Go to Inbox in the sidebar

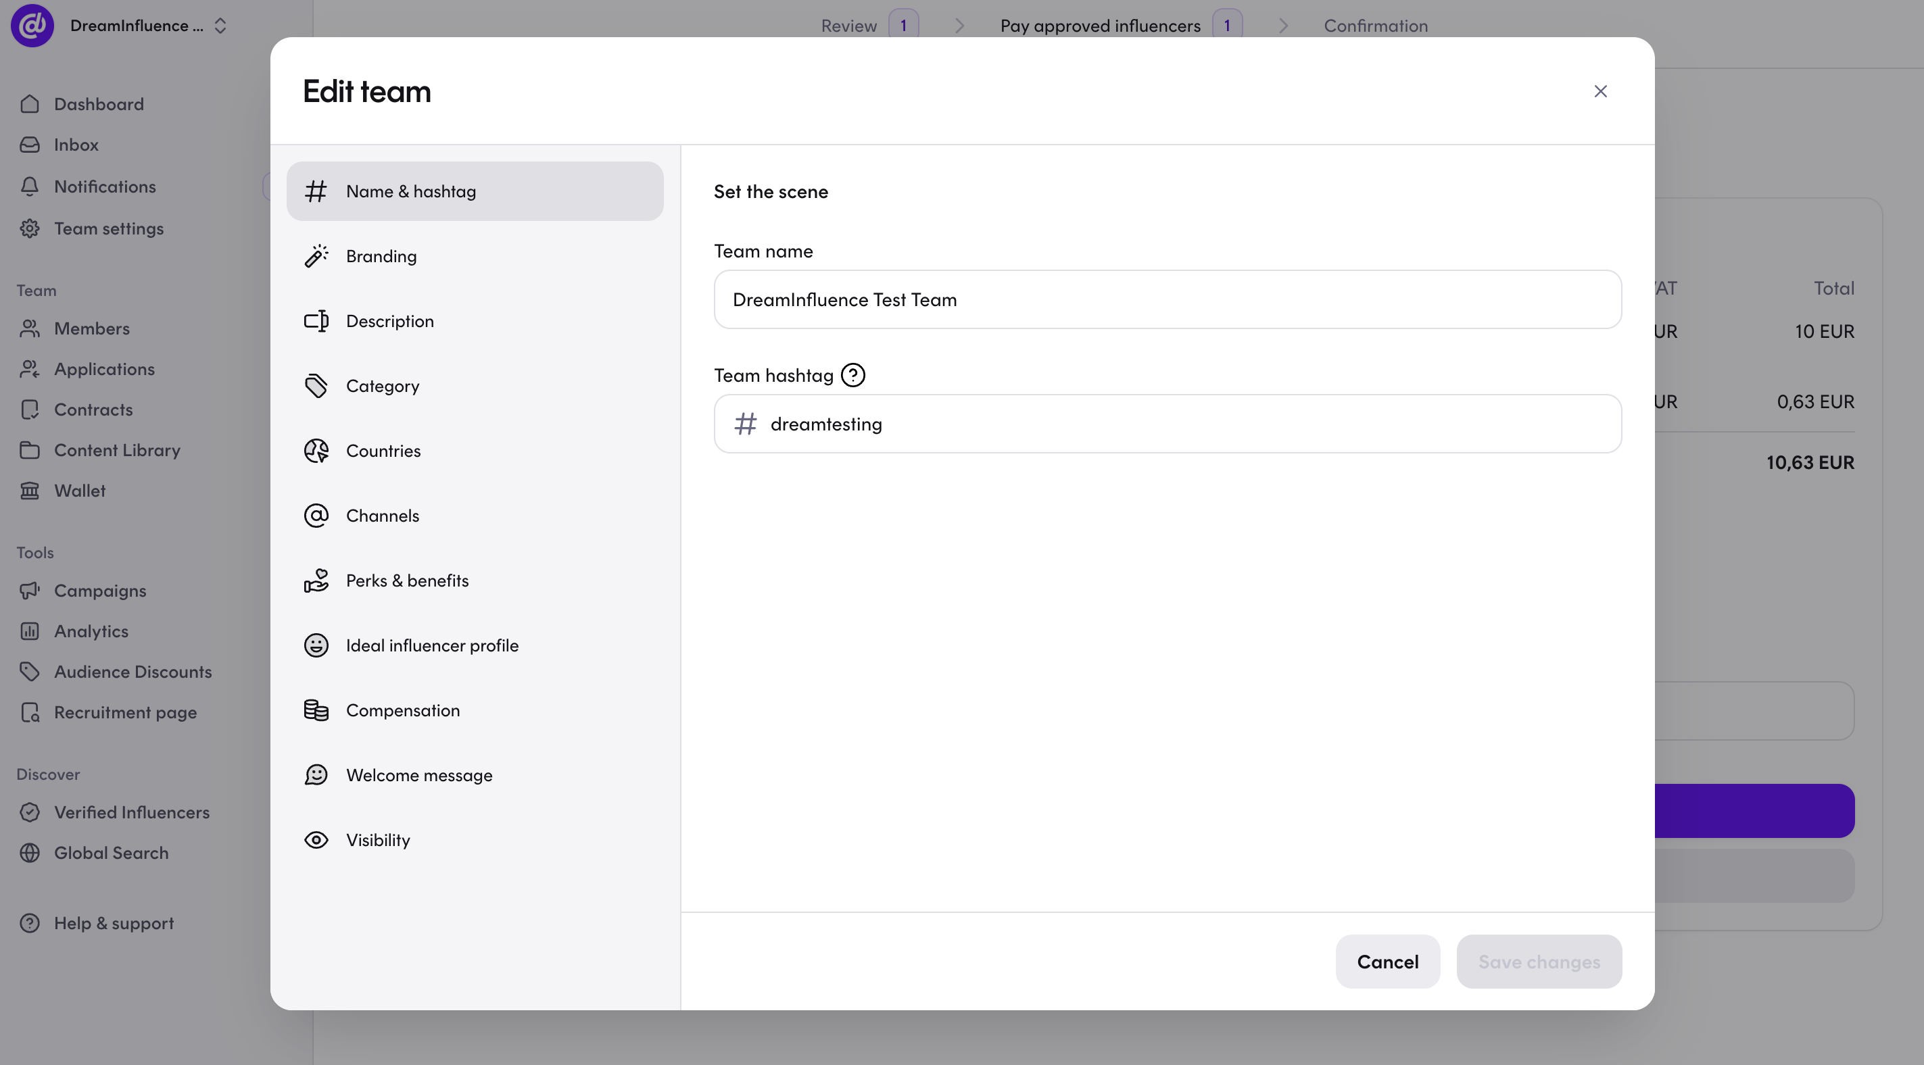pyautogui.click(x=76, y=144)
